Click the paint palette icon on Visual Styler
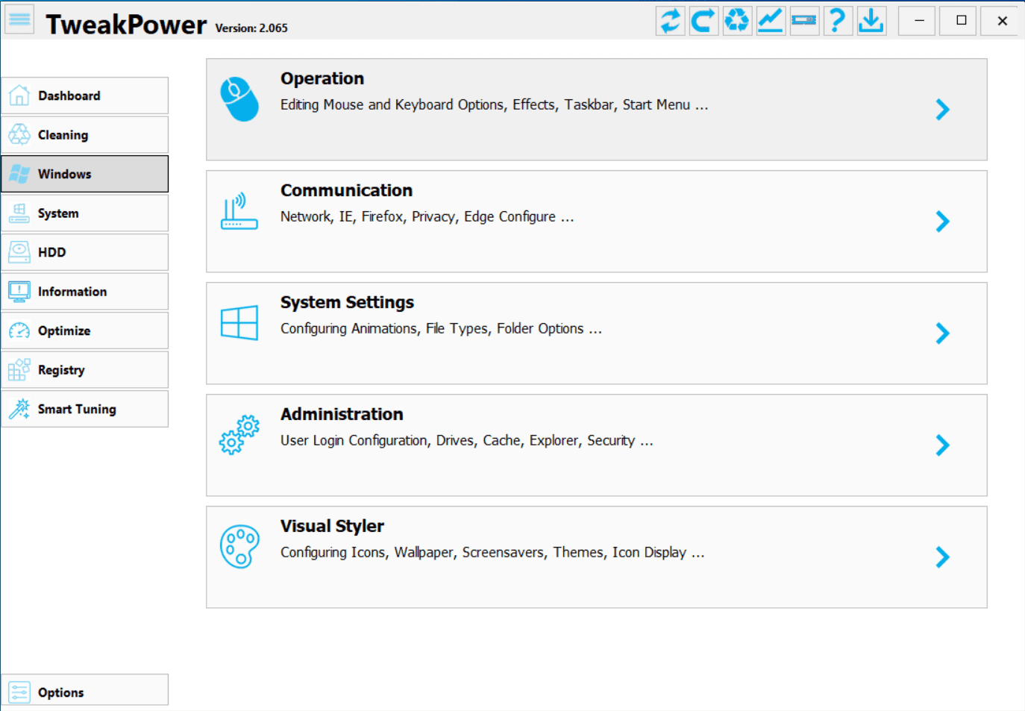This screenshot has height=711, width=1025. [x=239, y=546]
